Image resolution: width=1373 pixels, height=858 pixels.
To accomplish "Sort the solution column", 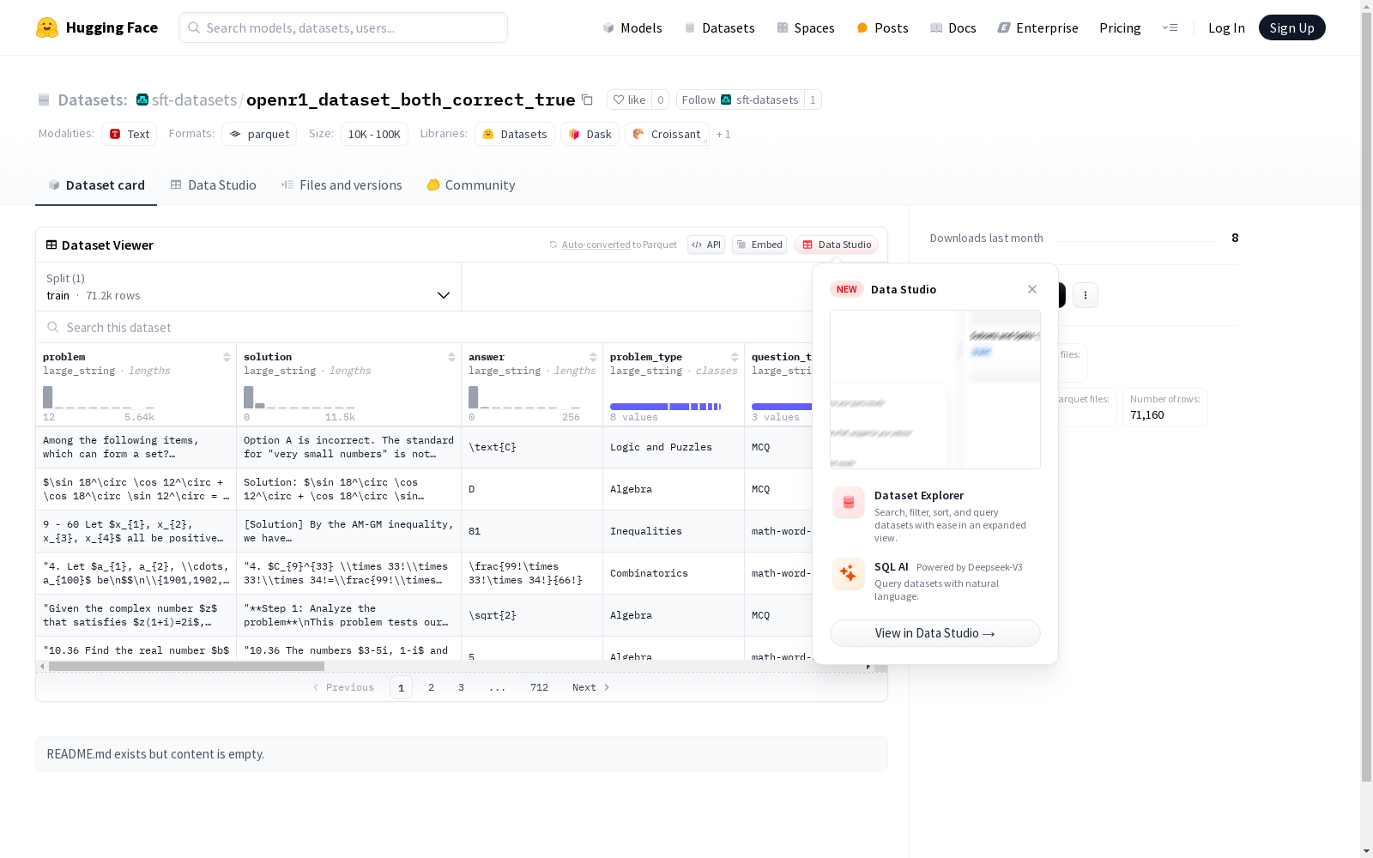I will point(451,357).
